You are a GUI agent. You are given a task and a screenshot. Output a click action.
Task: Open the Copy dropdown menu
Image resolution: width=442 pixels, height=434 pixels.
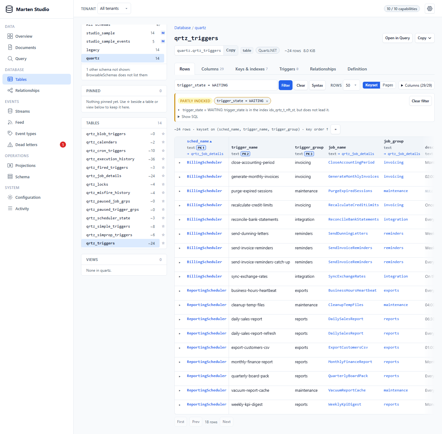click(425, 38)
